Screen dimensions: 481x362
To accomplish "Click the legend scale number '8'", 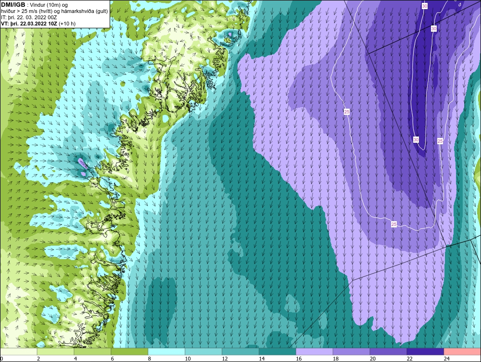I will (x=150, y=359).
